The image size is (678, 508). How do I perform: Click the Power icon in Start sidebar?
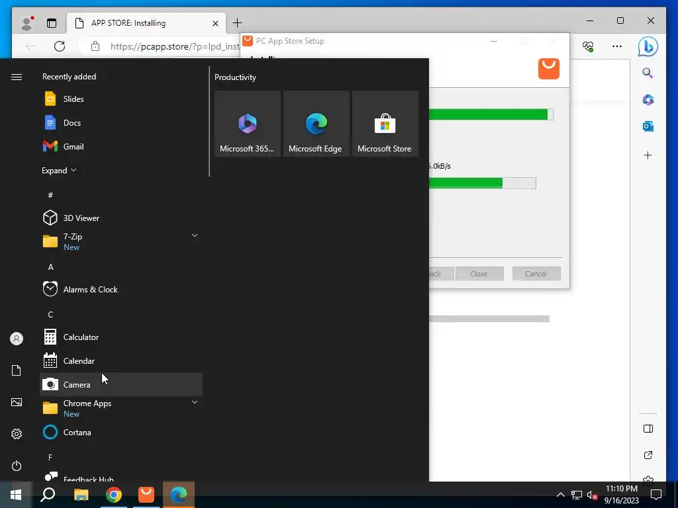(17, 466)
